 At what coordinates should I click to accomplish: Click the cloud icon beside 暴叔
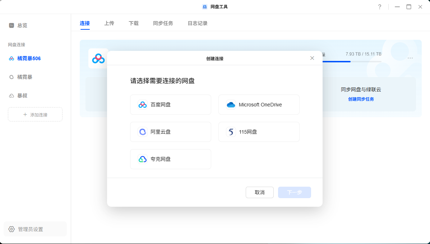pos(11,96)
